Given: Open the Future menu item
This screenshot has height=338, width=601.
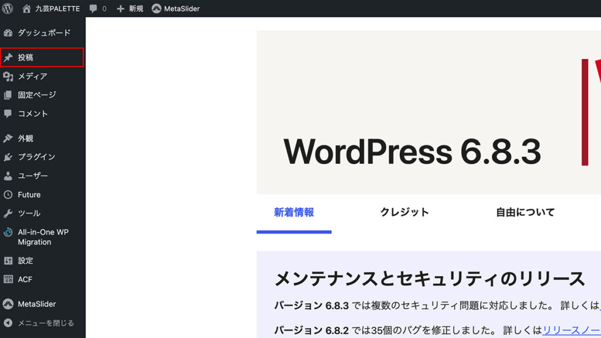Looking at the screenshot, I should click(29, 195).
